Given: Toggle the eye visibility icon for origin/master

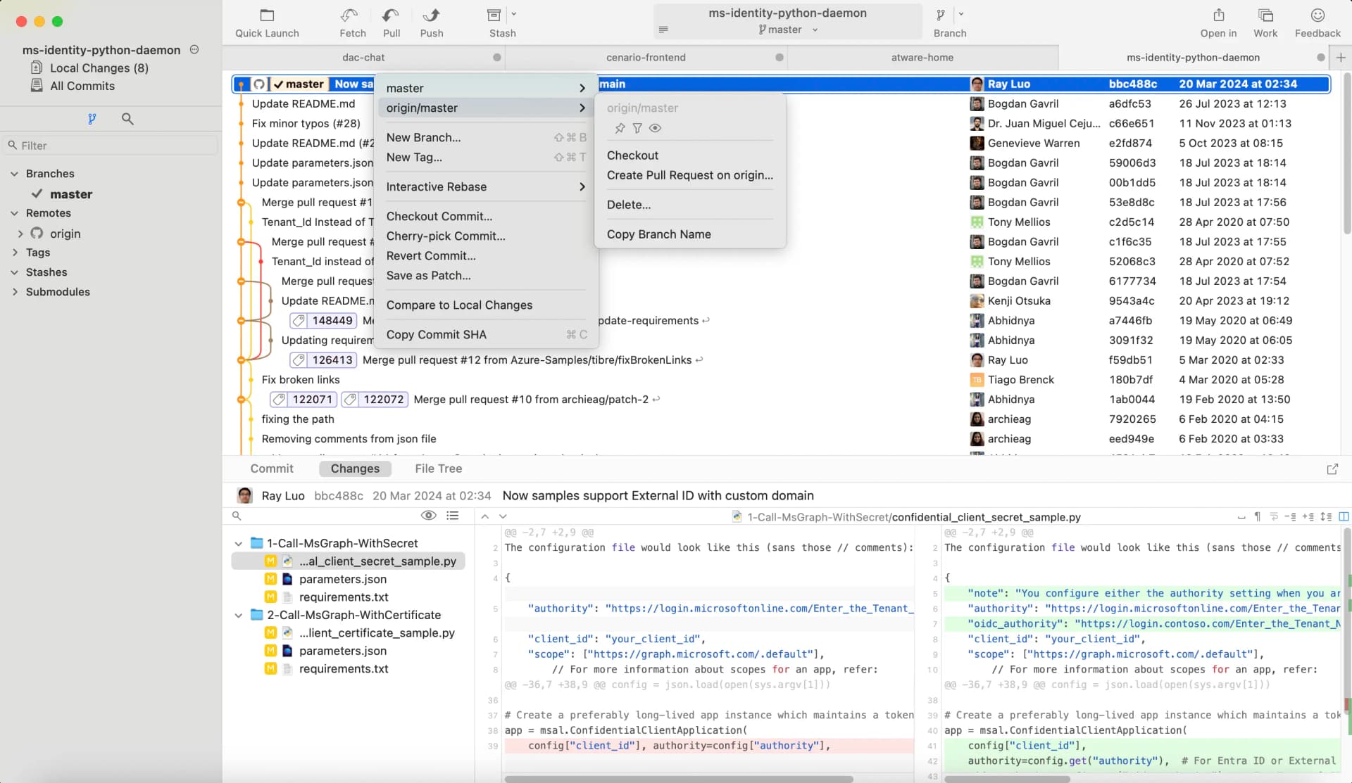Looking at the screenshot, I should (x=656, y=128).
